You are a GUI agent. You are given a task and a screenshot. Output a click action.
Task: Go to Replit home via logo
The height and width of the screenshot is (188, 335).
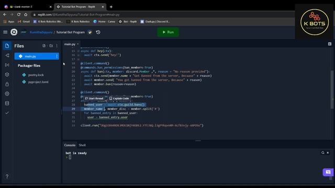coord(14,32)
